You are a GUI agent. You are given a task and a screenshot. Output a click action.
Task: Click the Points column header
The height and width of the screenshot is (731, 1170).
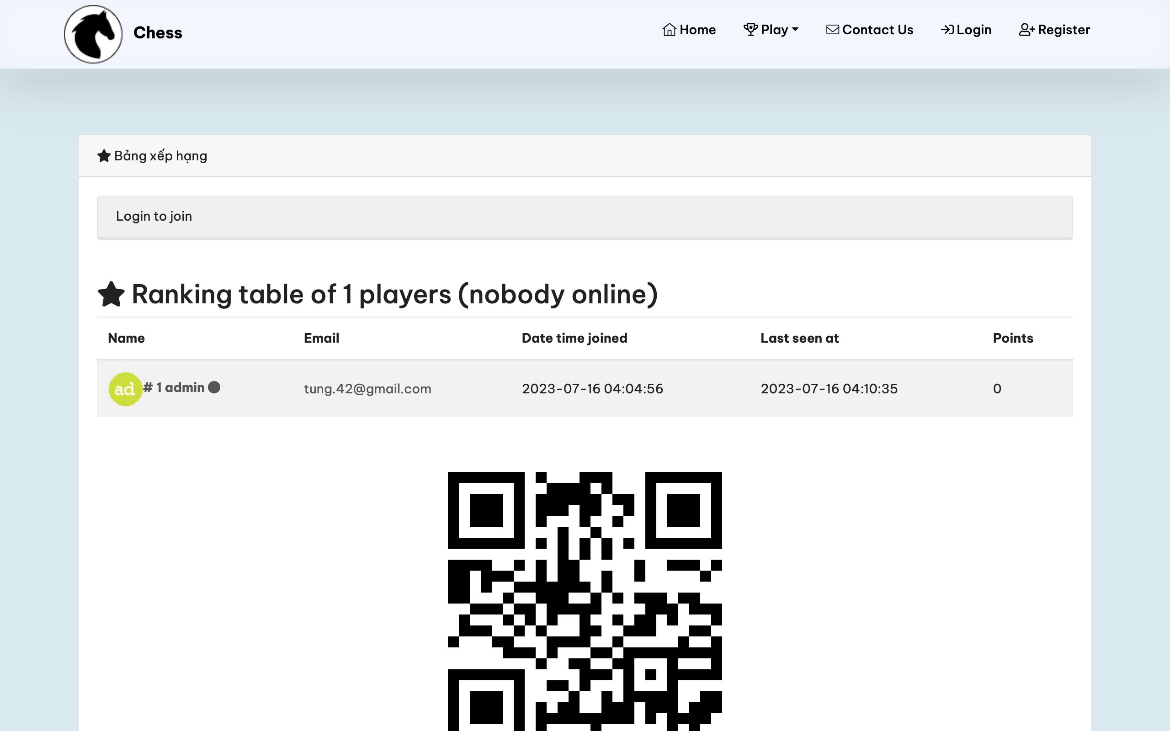pos(1013,338)
